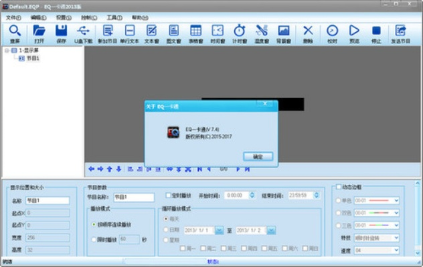Click the 节目名称 name input field
This screenshot has width=423, height=267.
pyautogui.click(x=134, y=197)
